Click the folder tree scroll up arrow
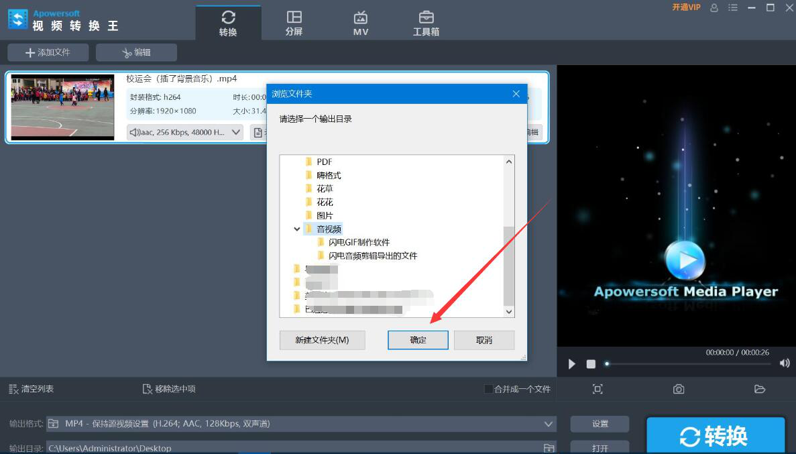Image resolution: width=796 pixels, height=454 pixels. pyautogui.click(x=509, y=162)
